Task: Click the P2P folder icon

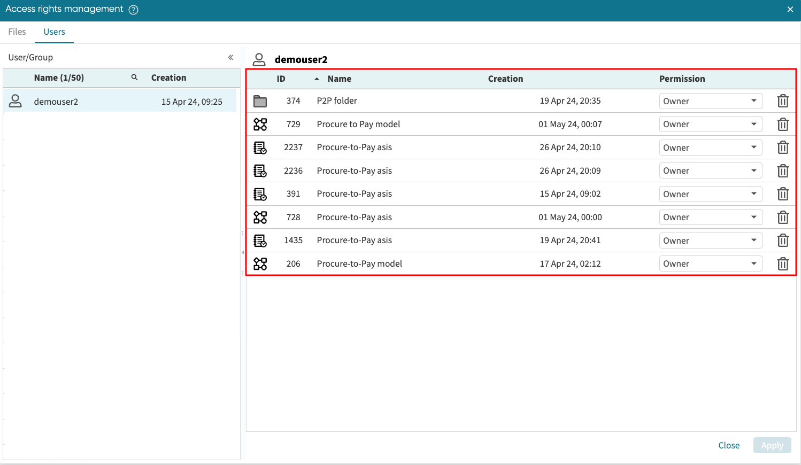Action: tap(260, 101)
